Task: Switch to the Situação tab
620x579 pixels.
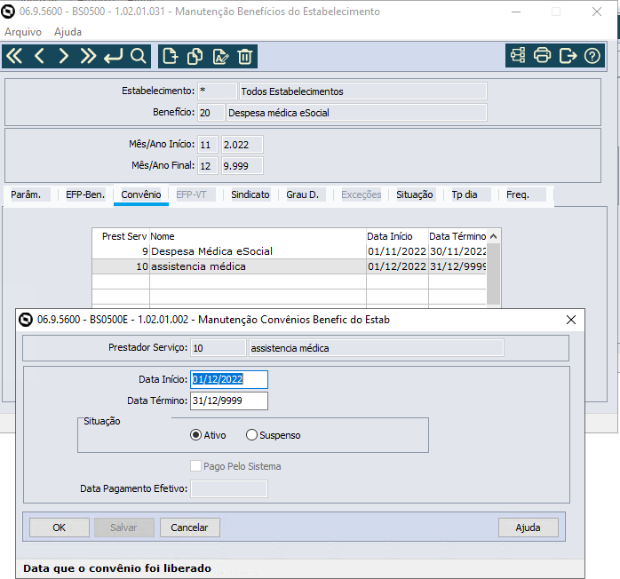Action: click(415, 194)
